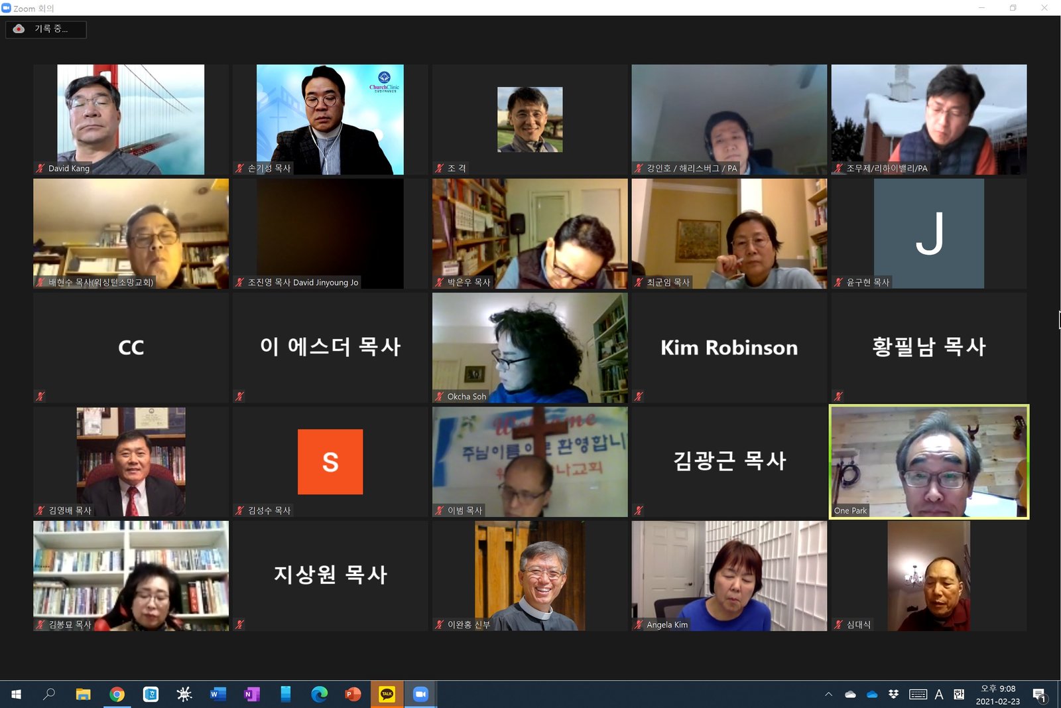This screenshot has width=1061, height=708.
Task: Click the Windows Start button
Action: [16, 694]
